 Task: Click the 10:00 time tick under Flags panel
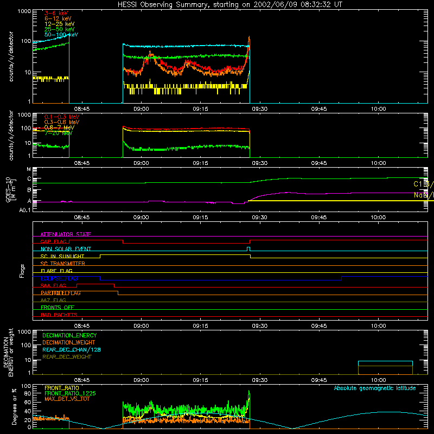[x=378, y=326]
